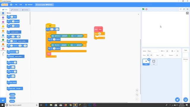
Task: Open right arrow key dropdown in script
Action: [58, 36]
